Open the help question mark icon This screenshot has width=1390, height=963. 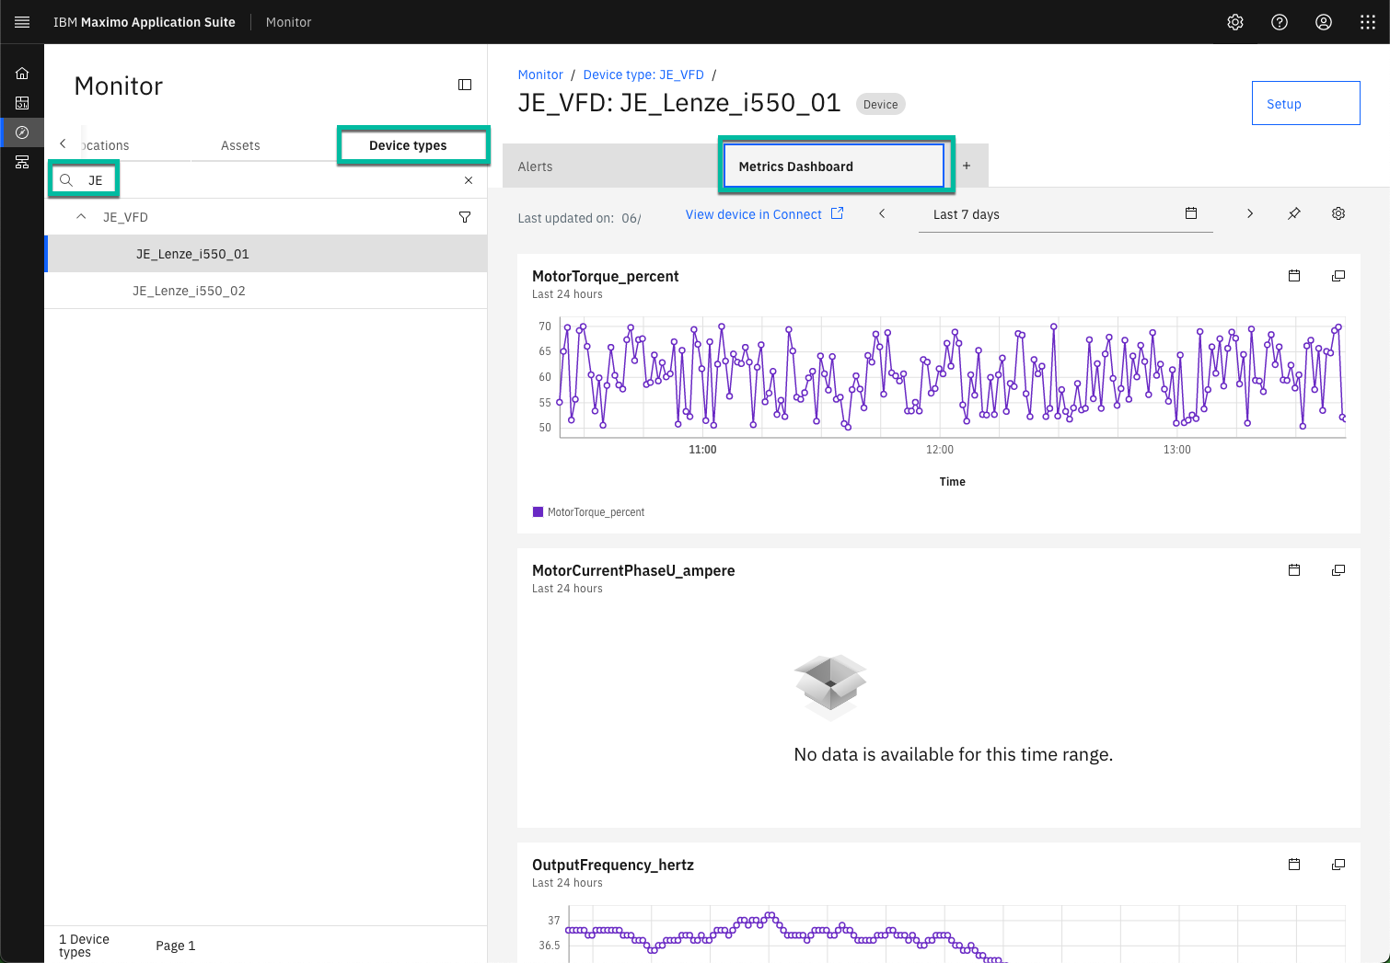click(1280, 22)
